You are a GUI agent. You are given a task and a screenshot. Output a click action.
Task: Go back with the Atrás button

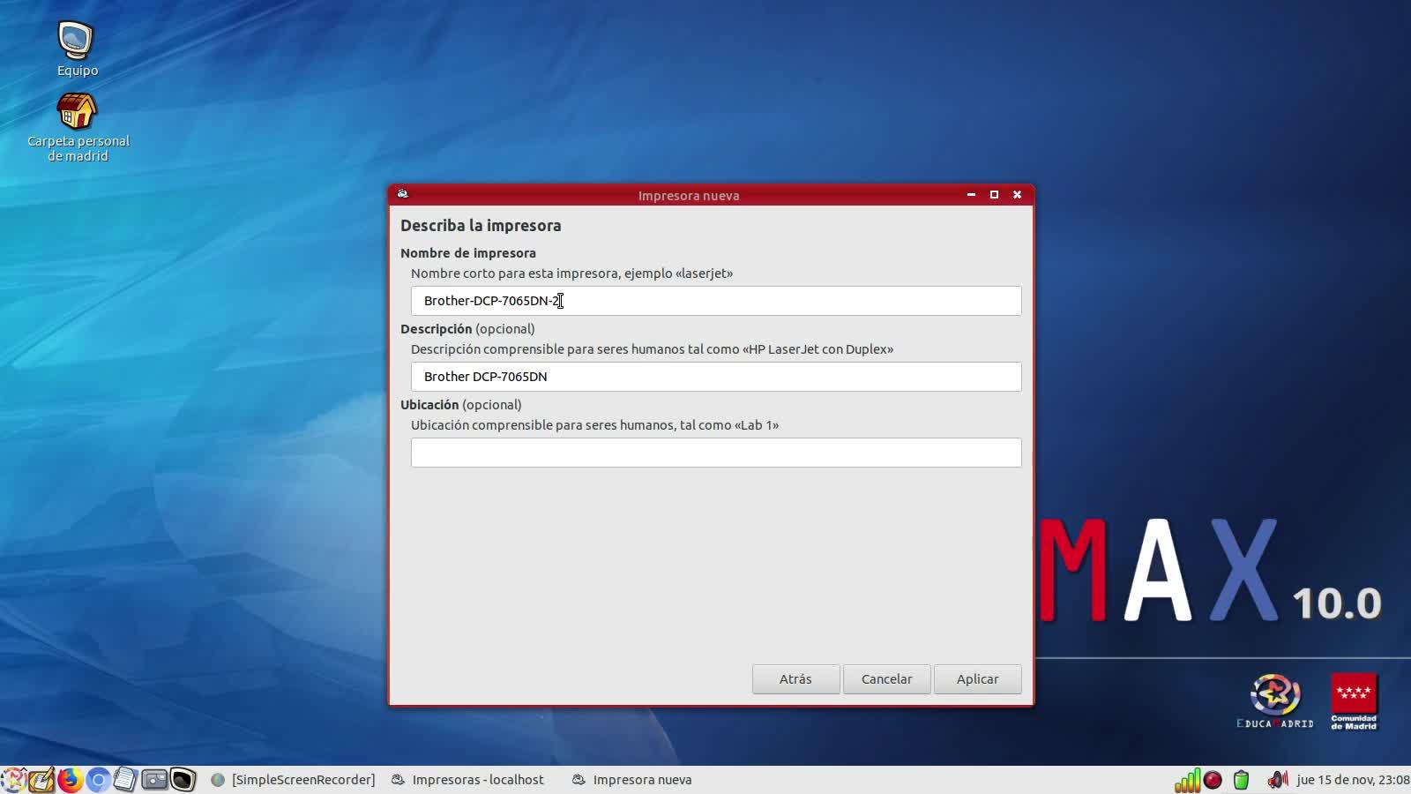[795, 679]
